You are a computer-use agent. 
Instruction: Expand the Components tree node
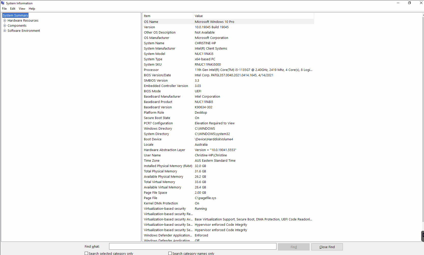click(5, 26)
